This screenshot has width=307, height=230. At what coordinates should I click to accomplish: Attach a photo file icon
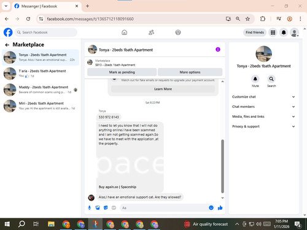tap(98, 208)
